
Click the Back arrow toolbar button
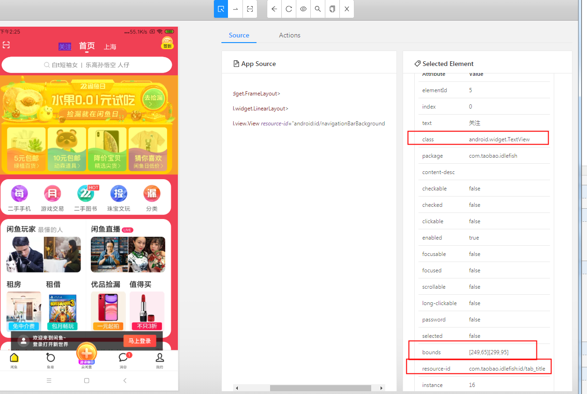point(274,9)
